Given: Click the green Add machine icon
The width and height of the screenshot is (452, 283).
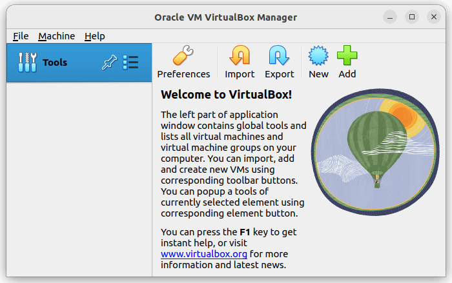Looking at the screenshot, I should tap(347, 55).
